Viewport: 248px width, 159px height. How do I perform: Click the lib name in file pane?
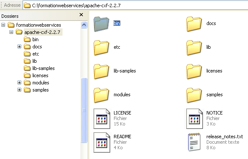click(x=208, y=47)
